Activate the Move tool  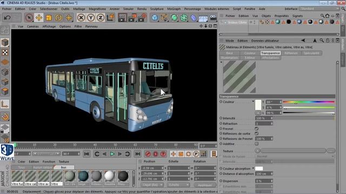(39, 18)
